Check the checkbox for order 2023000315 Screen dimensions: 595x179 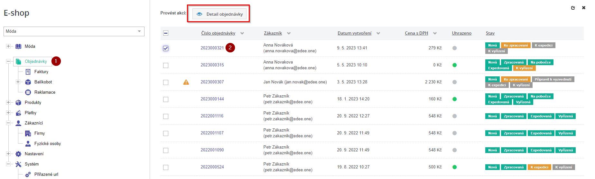pyautogui.click(x=166, y=65)
